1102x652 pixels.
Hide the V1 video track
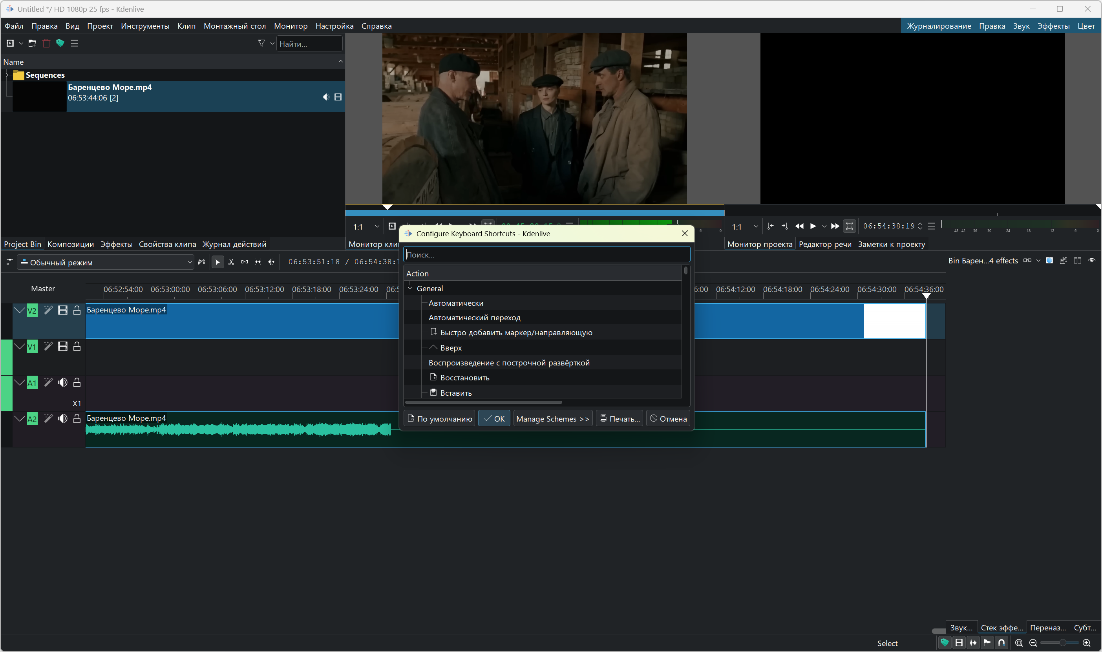[63, 347]
